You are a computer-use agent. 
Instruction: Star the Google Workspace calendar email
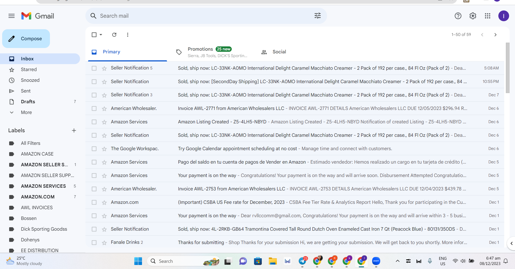click(x=104, y=149)
